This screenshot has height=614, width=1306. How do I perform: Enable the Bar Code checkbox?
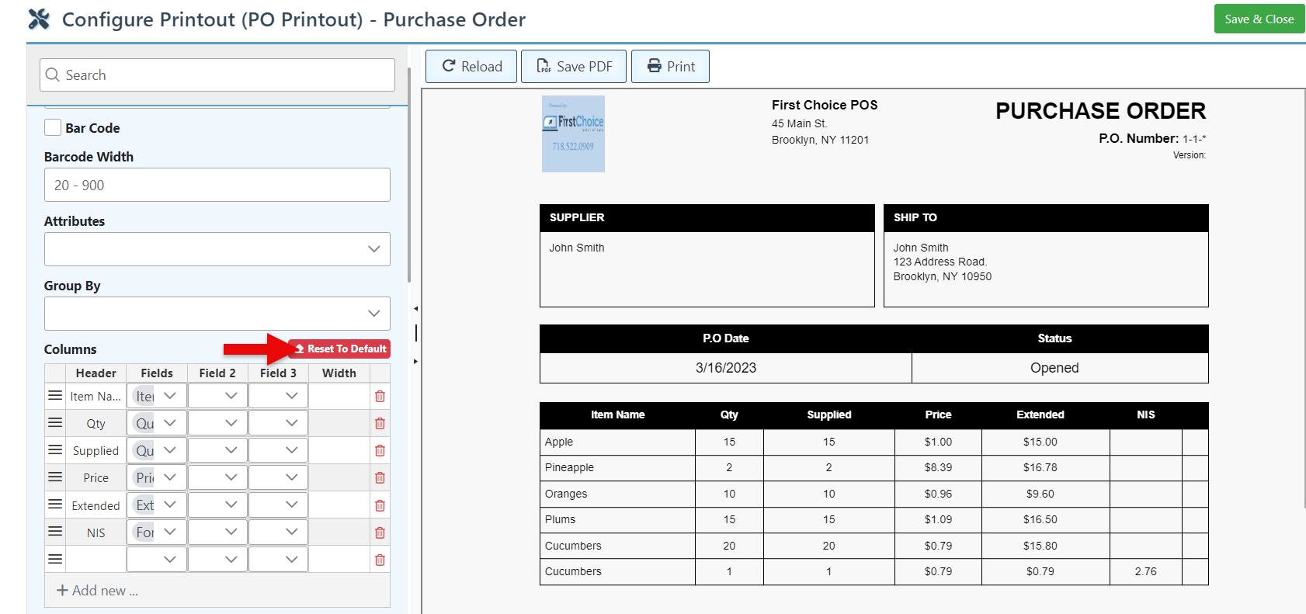click(x=53, y=128)
